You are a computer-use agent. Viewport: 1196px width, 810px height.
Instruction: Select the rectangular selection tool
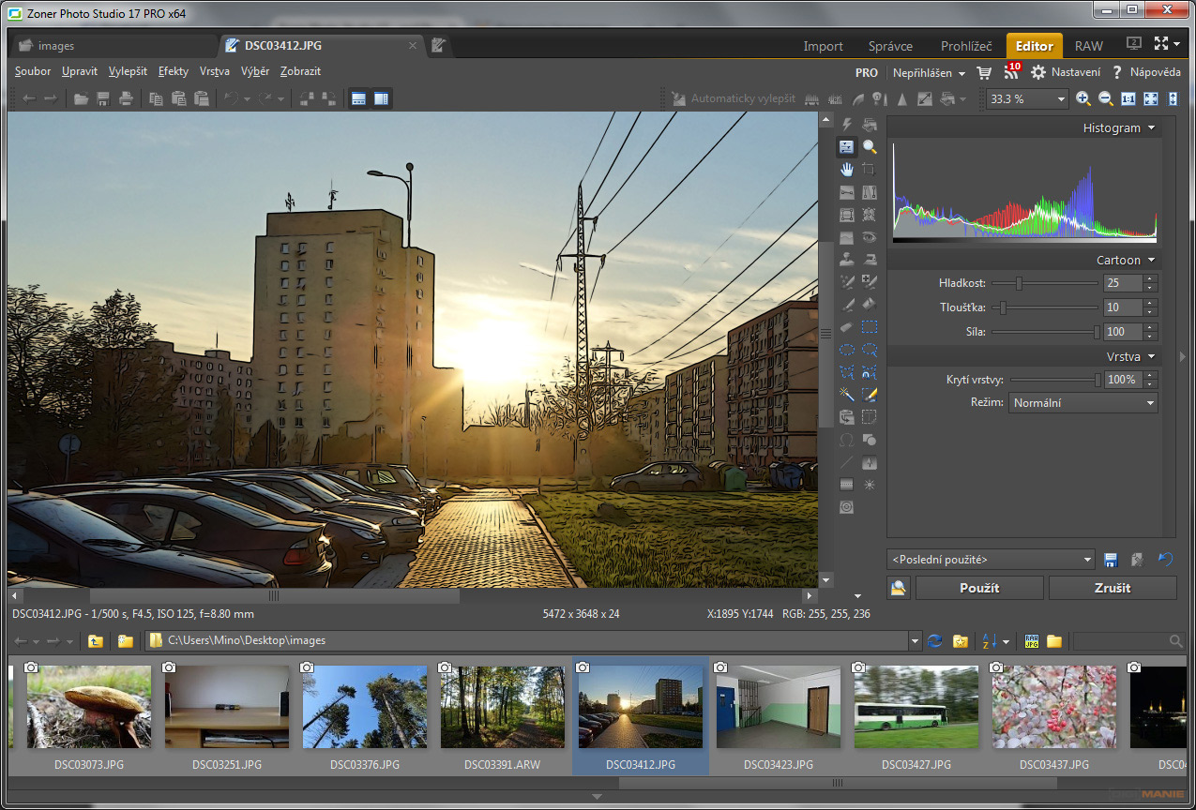click(x=868, y=326)
